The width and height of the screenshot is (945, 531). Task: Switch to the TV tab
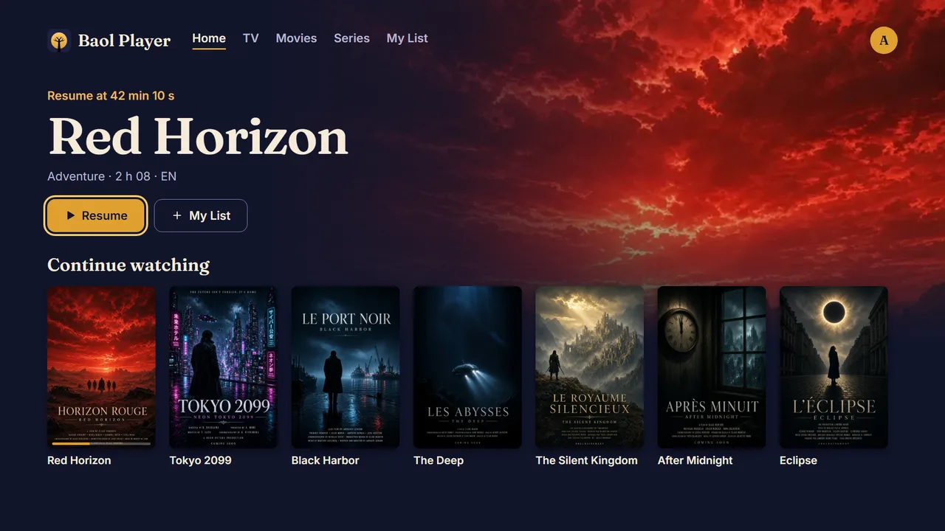click(x=251, y=38)
